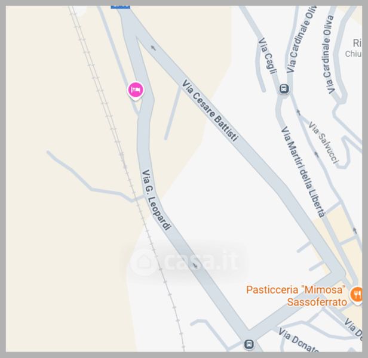Click the Via Donatori street label

coord(298,340)
